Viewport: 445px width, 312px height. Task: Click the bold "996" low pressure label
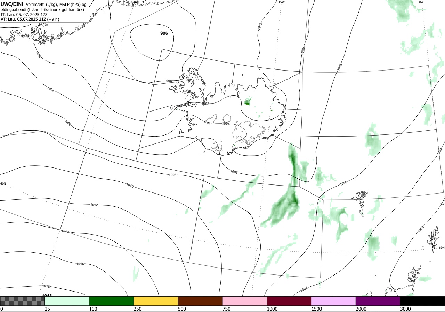point(164,33)
